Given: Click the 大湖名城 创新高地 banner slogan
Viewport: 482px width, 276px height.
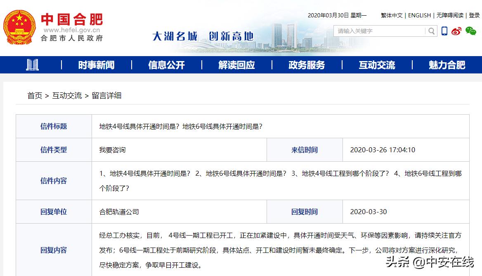Looking at the screenshot, I should coord(203,36).
